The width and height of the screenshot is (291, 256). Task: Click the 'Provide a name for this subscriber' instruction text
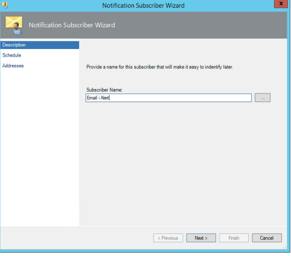(160, 67)
